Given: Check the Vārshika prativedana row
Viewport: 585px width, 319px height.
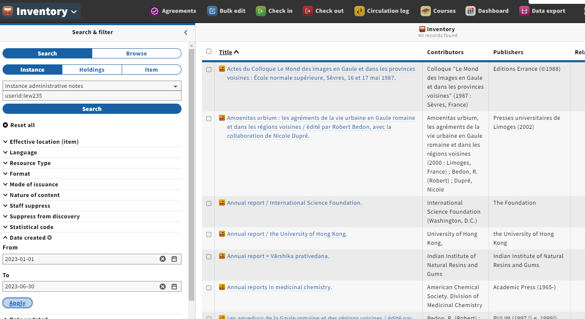Looking at the screenshot, I should (x=209, y=257).
